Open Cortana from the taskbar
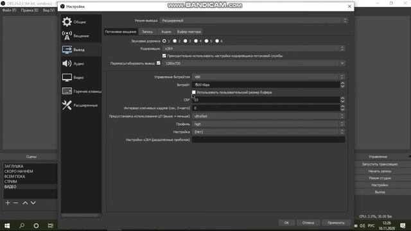411x231 pixels. click(36, 225)
